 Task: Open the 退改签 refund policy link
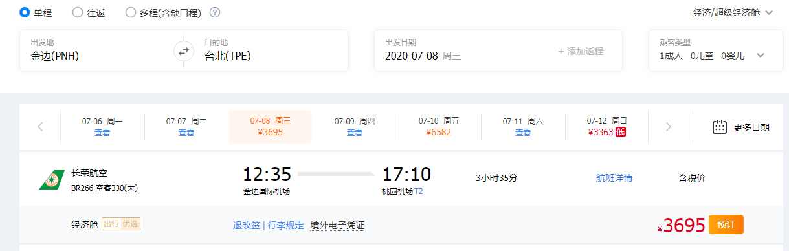pyautogui.click(x=247, y=225)
